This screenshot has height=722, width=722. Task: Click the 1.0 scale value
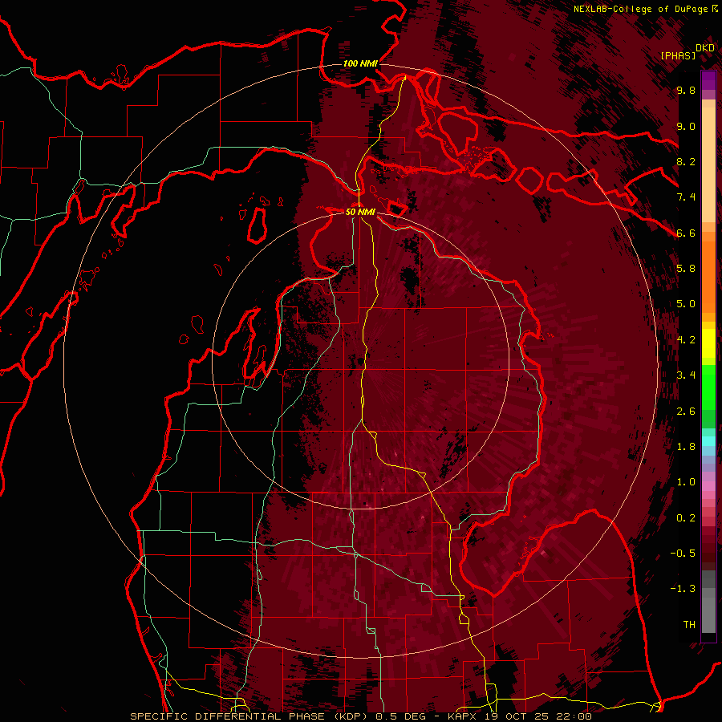coord(686,482)
